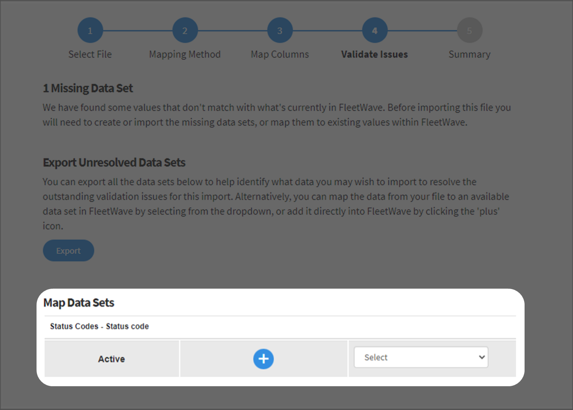The image size is (573, 410).
Task: Open the Select dropdown for Active status
Action: coord(421,357)
